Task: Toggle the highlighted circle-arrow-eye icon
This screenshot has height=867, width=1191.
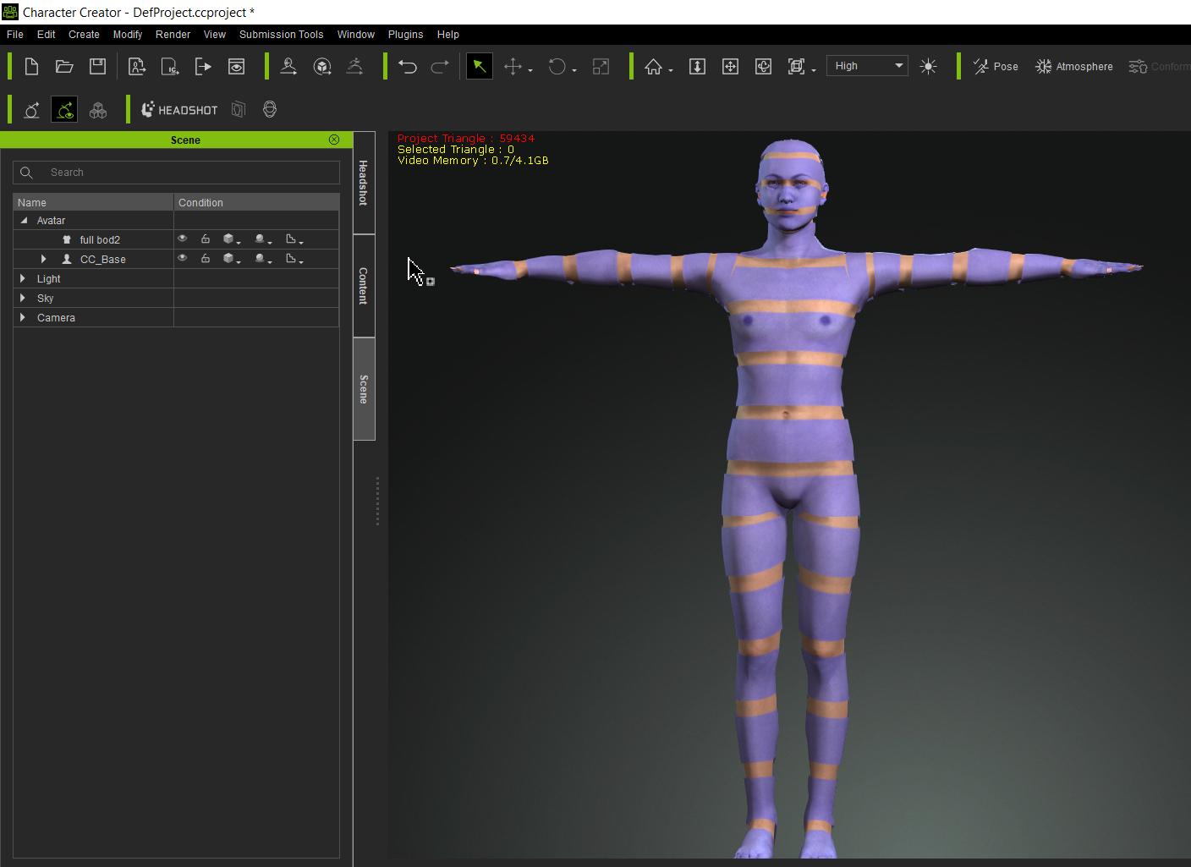Action: pyautogui.click(x=64, y=109)
